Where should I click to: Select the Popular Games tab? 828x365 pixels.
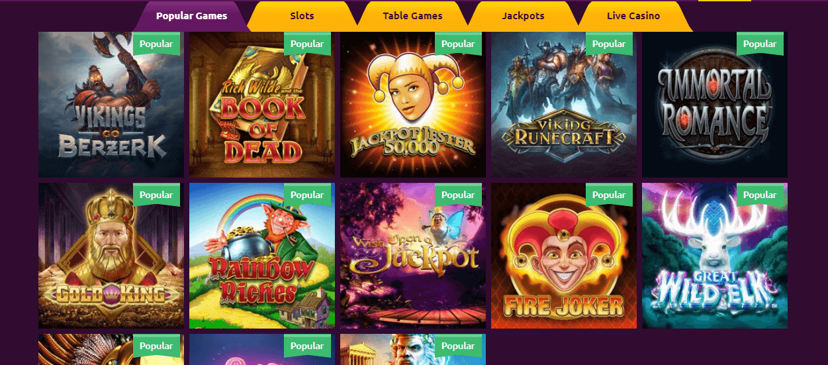click(191, 16)
